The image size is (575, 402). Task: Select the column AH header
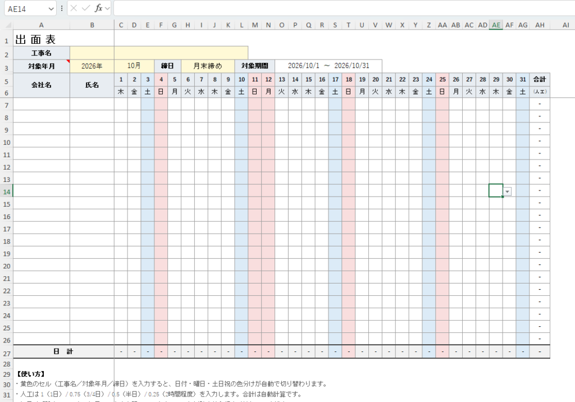point(540,25)
